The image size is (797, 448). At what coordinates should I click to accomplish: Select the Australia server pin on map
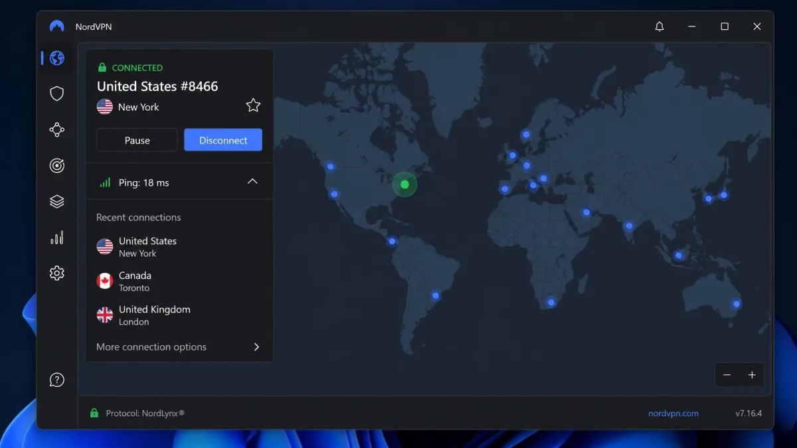point(737,304)
